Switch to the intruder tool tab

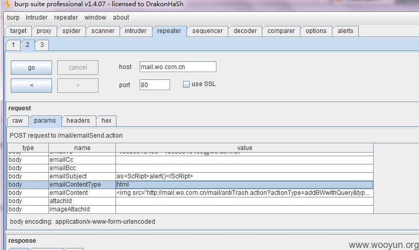[136, 31]
